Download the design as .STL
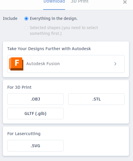The image size is (133, 161). coord(96,99)
